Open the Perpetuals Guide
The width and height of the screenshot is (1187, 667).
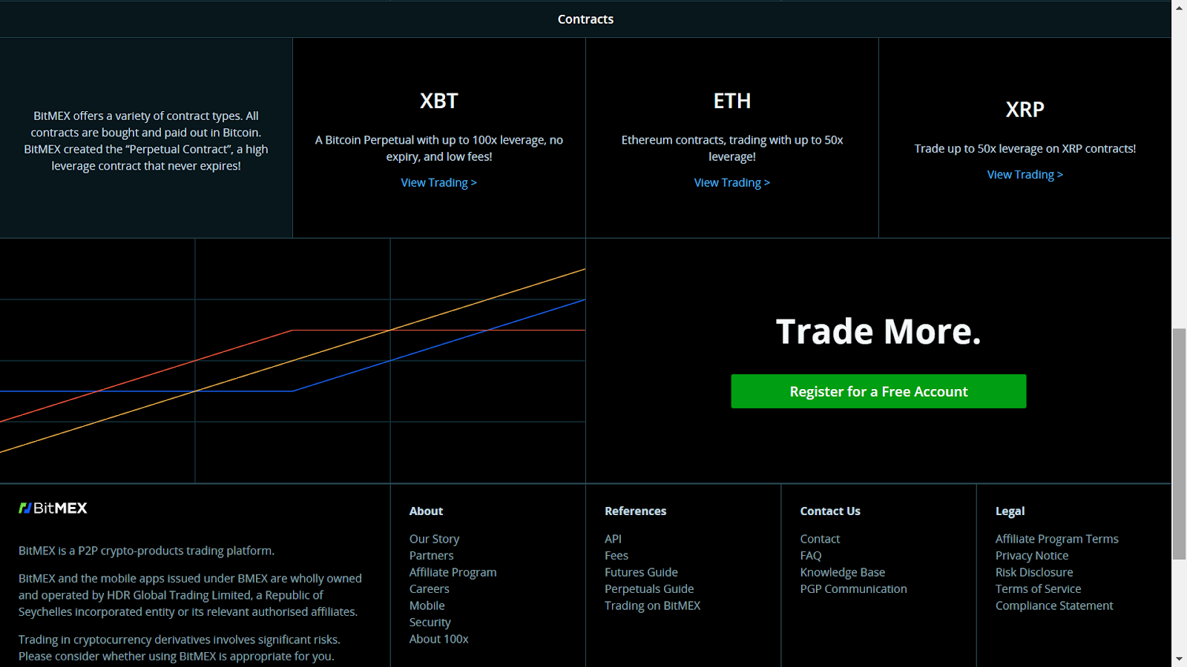pyautogui.click(x=650, y=588)
